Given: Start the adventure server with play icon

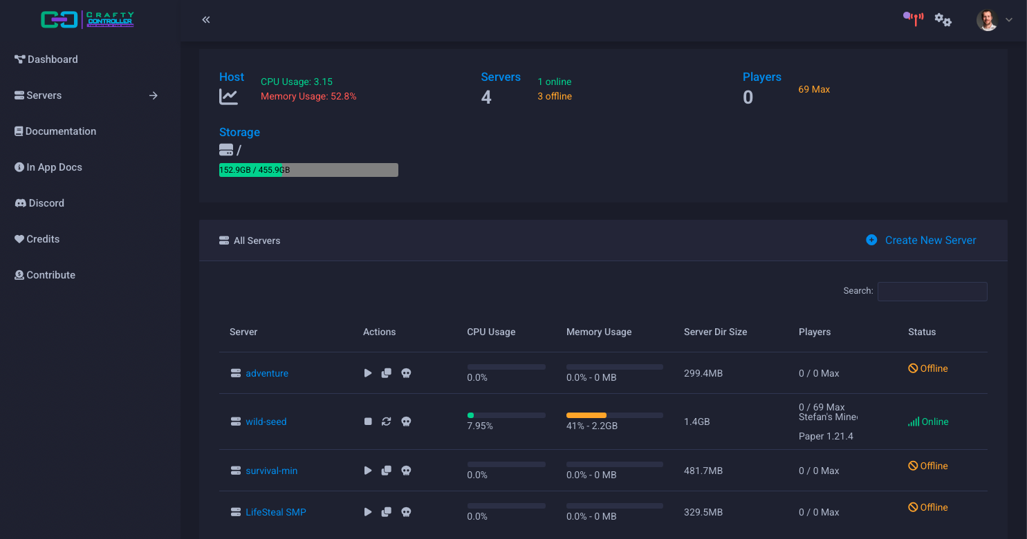Looking at the screenshot, I should (368, 373).
